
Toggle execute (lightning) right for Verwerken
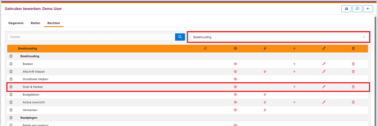coord(265,110)
